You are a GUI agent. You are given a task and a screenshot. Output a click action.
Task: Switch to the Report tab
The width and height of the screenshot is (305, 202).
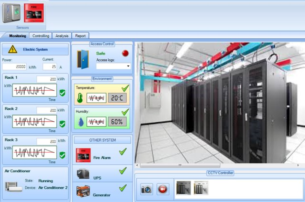pos(81,35)
